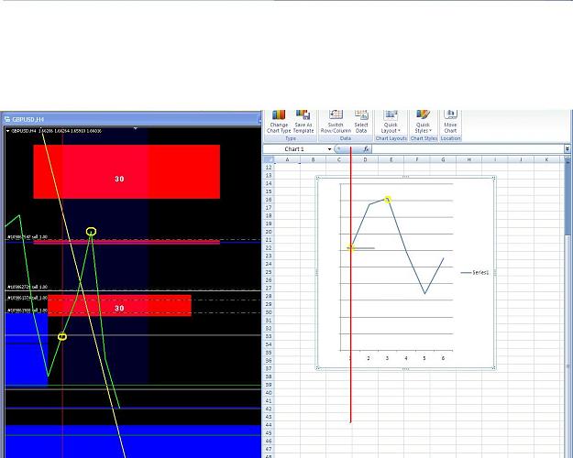Open Quick Layout gallery
The image size is (573, 458).
(391, 122)
